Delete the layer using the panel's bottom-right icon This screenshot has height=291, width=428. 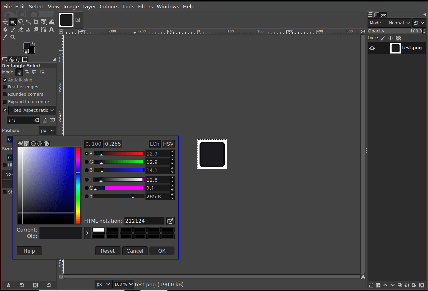(421, 285)
